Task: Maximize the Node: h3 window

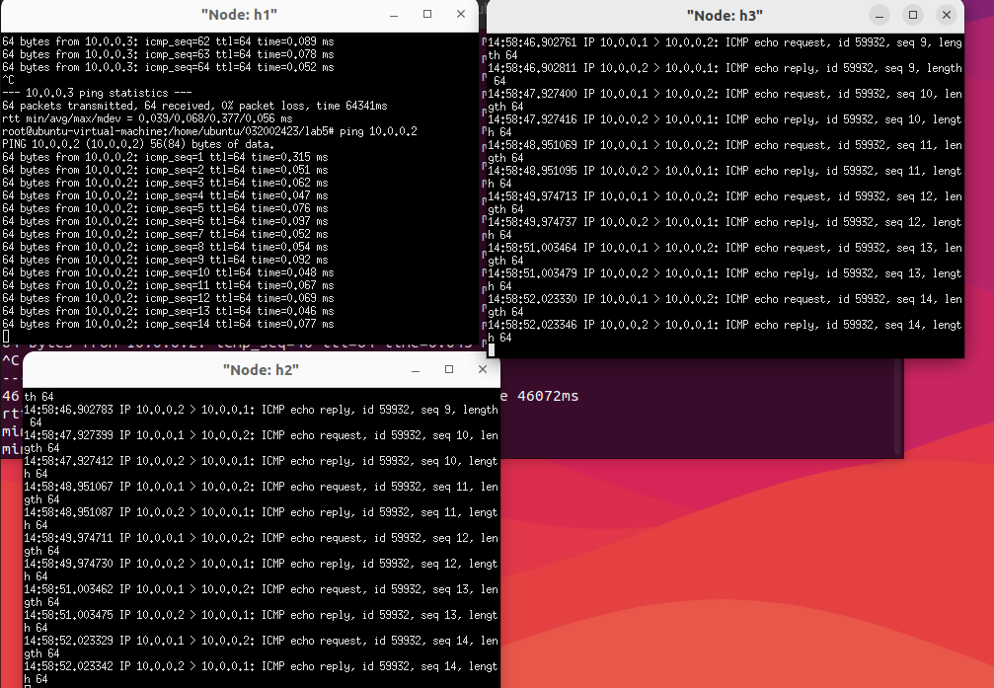Action: point(913,15)
